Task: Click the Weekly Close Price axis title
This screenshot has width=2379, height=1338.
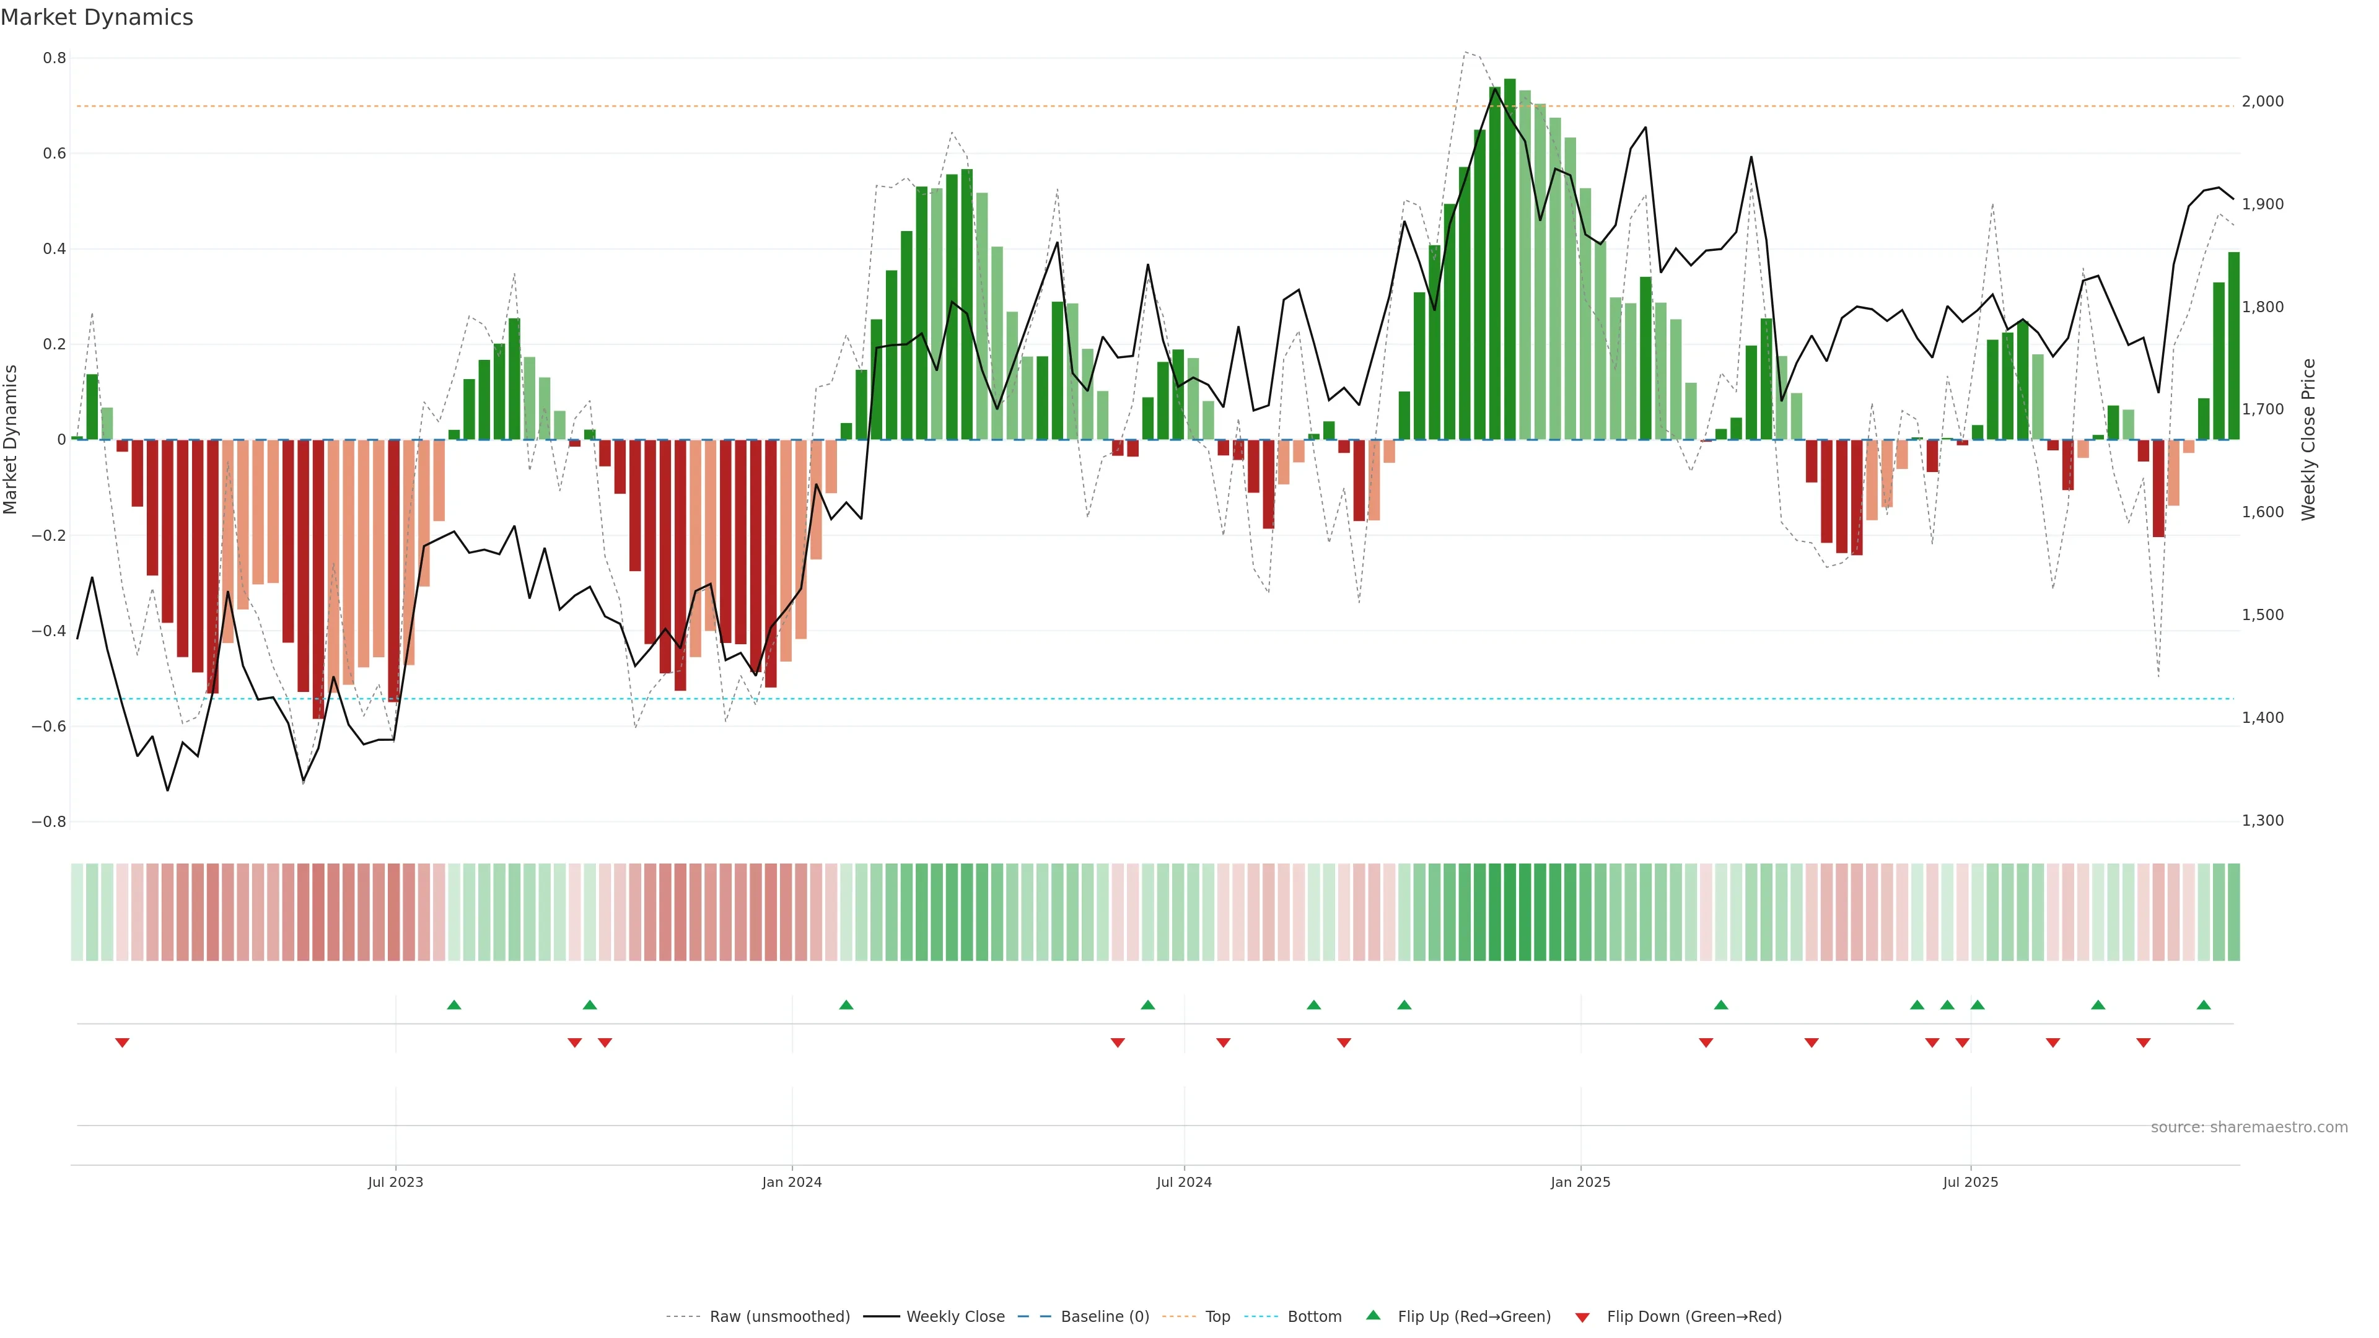Action: pyautogui.click(x=2309, y=440)
